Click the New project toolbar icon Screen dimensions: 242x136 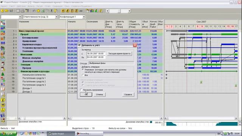[2, 11]
